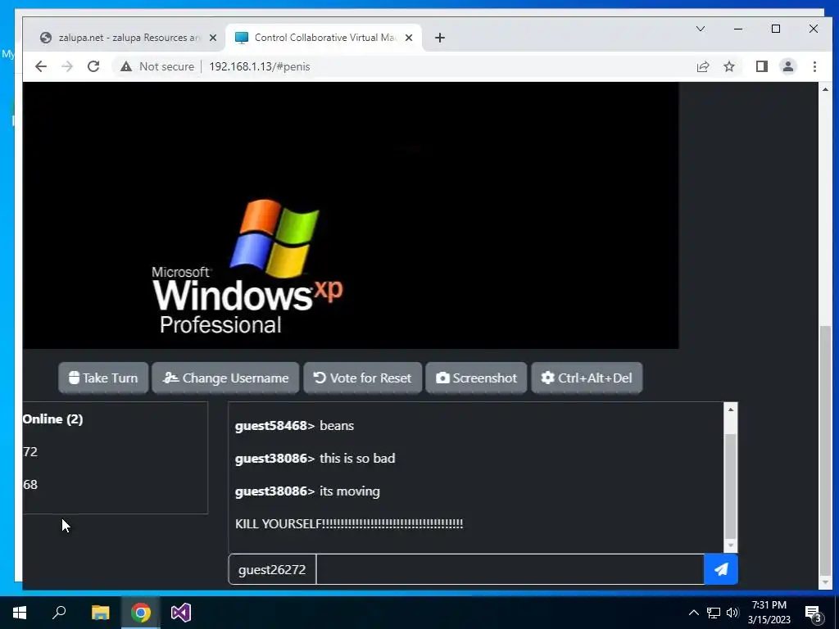Expand the tab search dropdown chevron
The image size is (839, 629).
point(701,29)
